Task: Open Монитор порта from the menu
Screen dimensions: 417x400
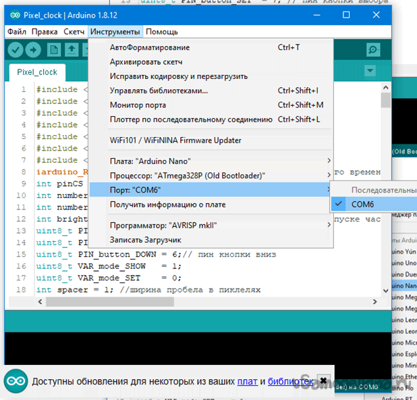Action: click(x=211, y=105)
